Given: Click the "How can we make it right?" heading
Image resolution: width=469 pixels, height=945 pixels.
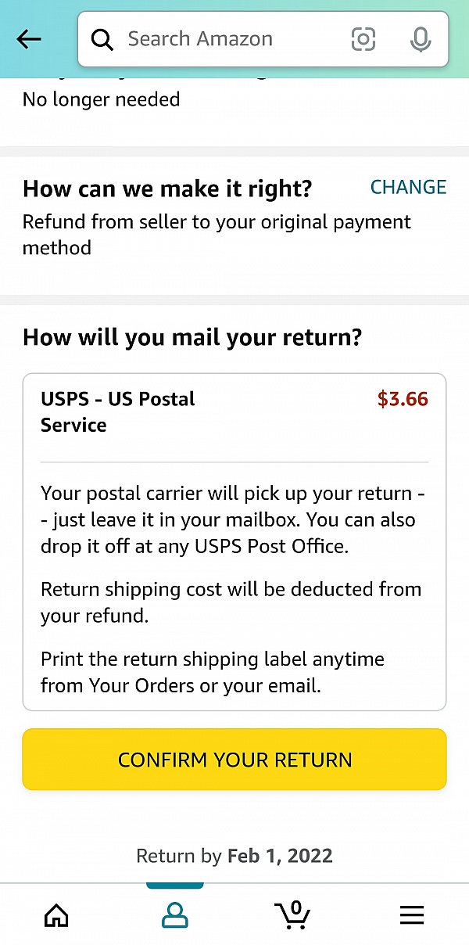Looking at the screenshot, I should point(167,189).
